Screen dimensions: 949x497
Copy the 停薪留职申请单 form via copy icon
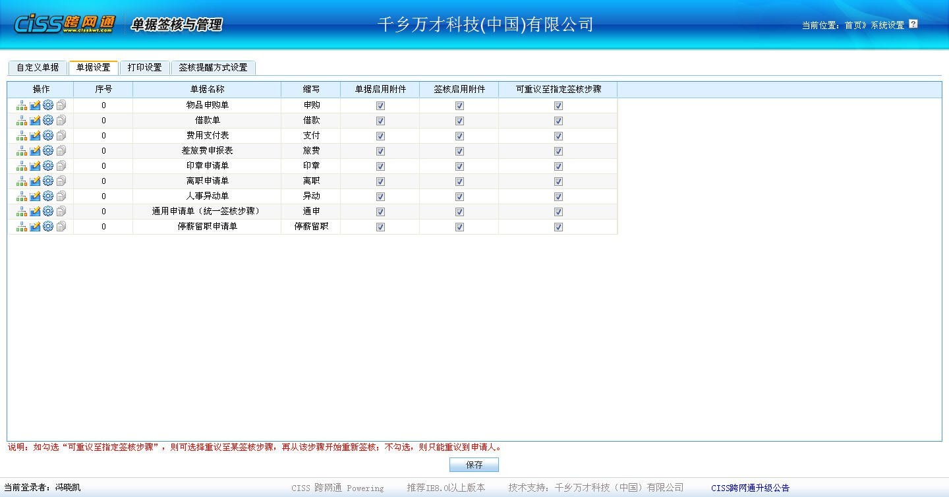pyautogui.click(x=61, y=227)
